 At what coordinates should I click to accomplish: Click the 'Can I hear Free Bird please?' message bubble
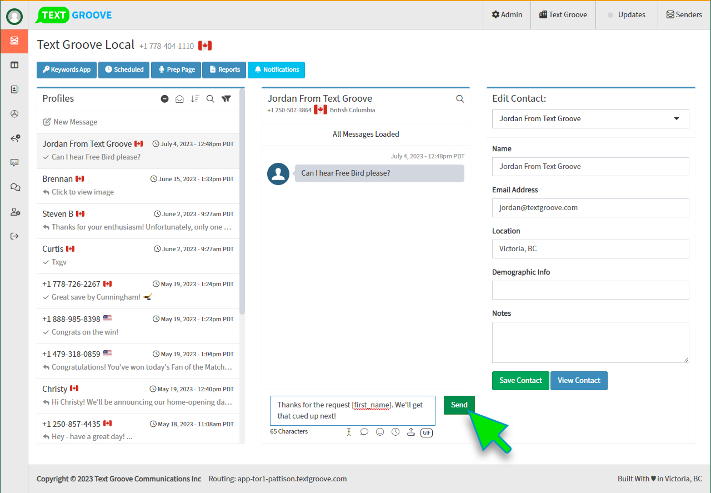379,173
